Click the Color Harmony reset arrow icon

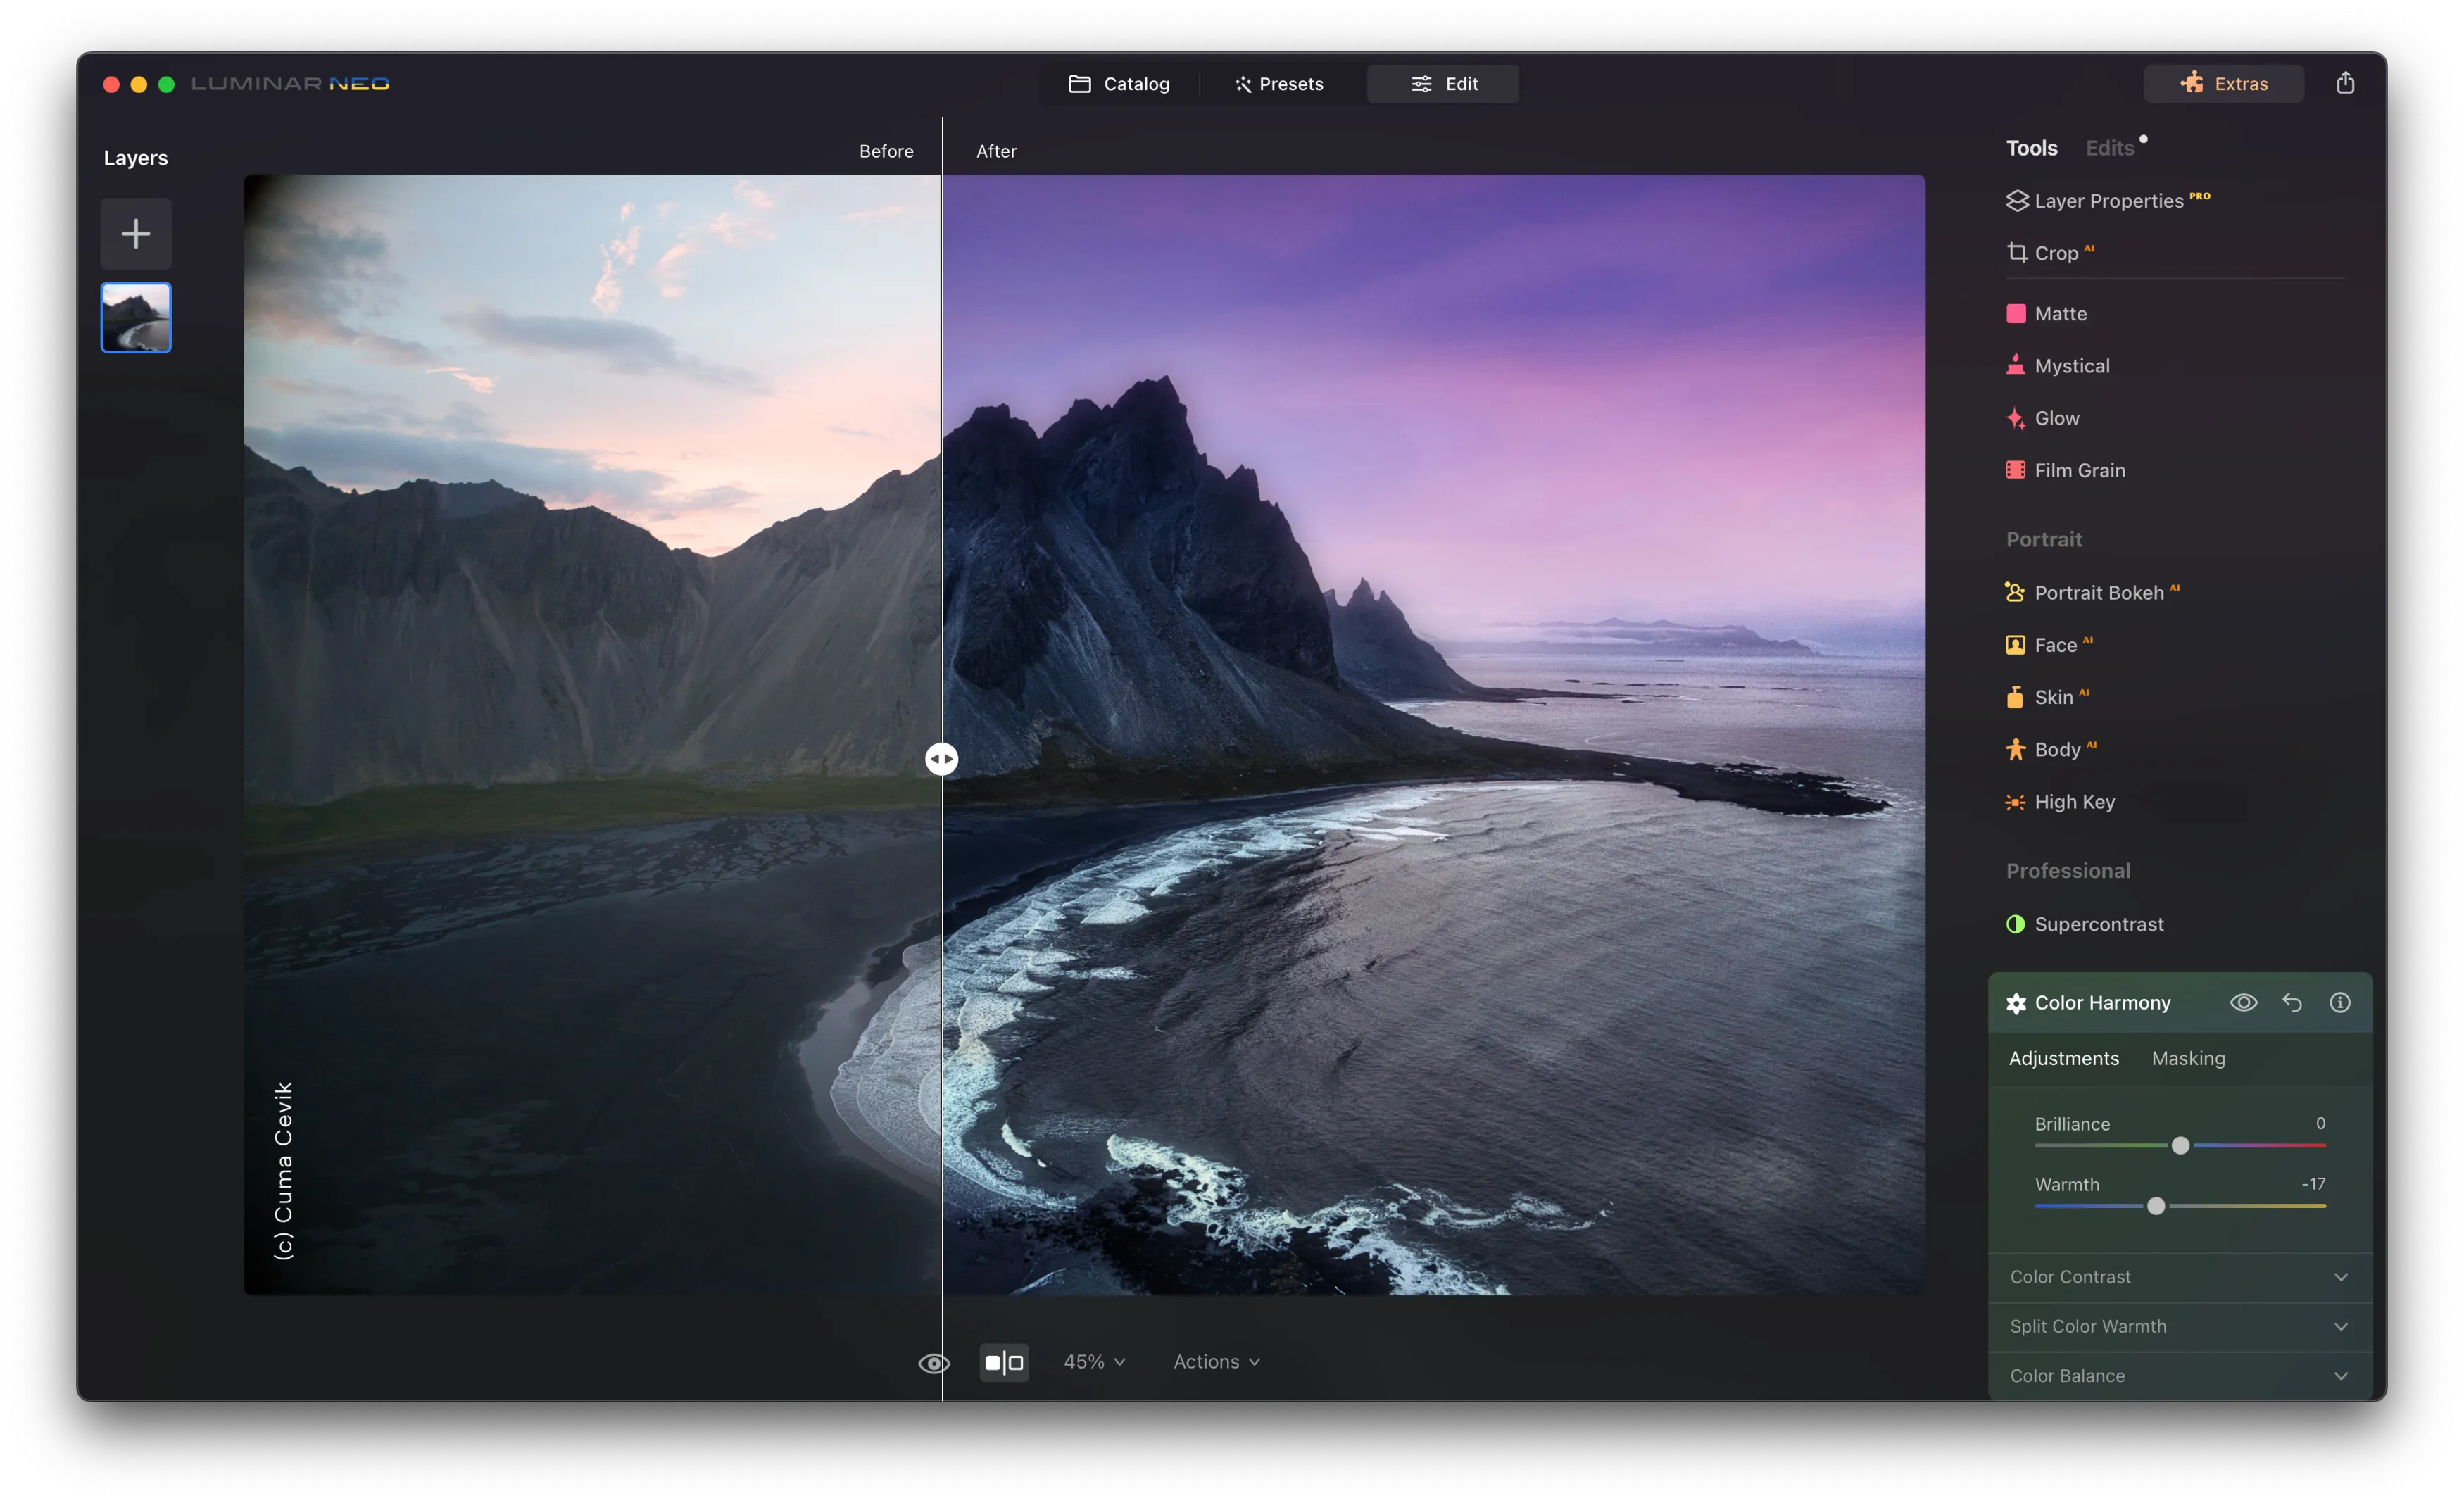(x=2291, y=1002)
